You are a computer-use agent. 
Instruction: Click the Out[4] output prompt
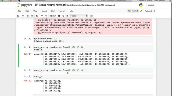28,54
